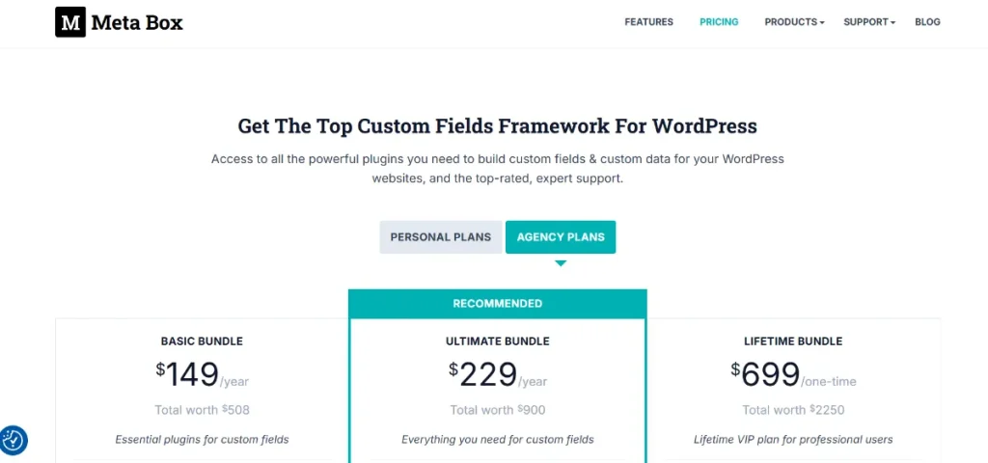The height and width of the screenshot is (463, 988).
Task: Select the Agency Plans toggle
Action: [x=561, y=237]
